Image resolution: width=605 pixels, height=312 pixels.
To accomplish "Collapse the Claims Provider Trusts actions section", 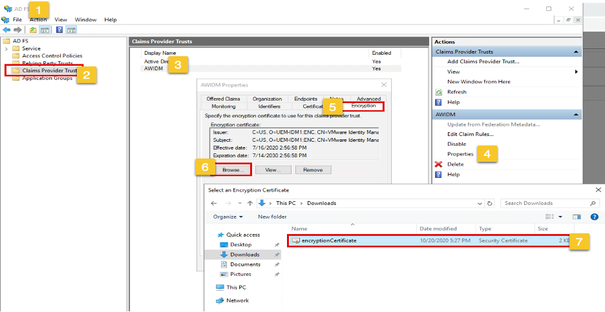I will tap(575, 52).
